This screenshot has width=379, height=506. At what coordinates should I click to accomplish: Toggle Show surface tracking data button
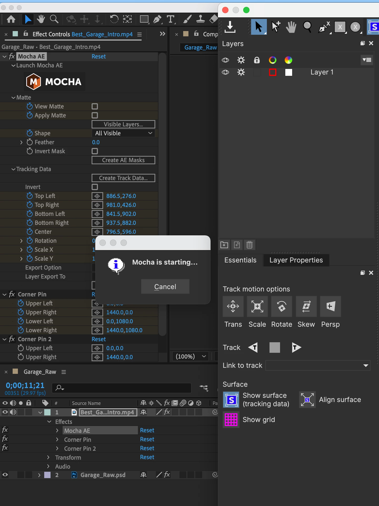tap(231, 400)
